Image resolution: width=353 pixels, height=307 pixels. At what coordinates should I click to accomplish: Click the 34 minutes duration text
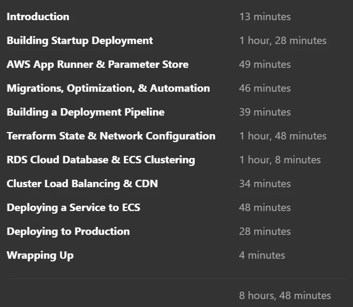click(x=265, y=184)
